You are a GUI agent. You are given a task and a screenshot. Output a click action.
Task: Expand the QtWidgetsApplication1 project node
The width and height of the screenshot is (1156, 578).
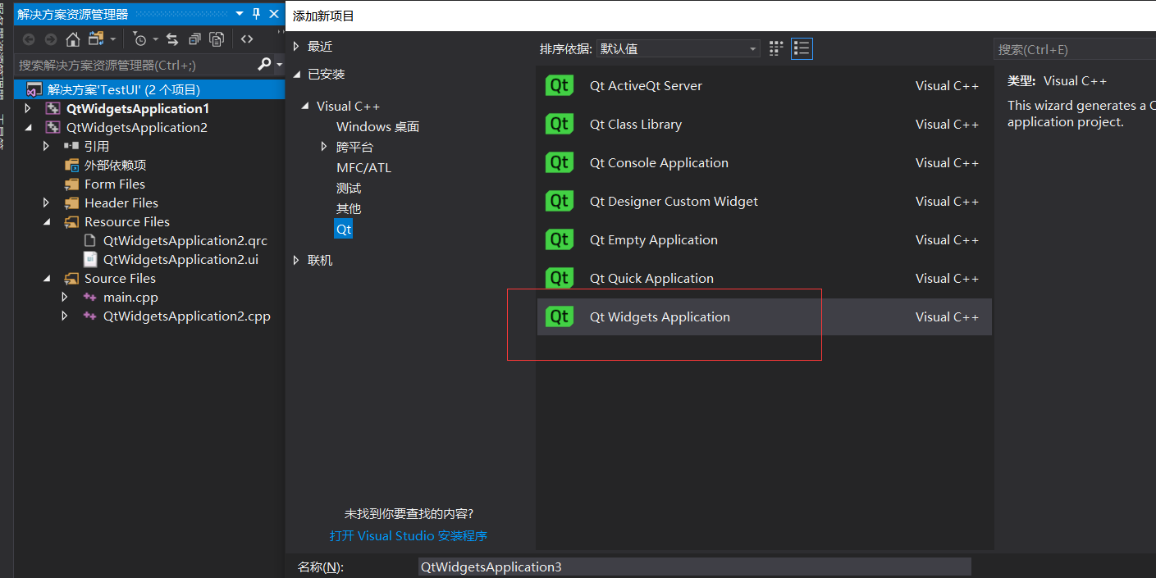click(28, 108)
